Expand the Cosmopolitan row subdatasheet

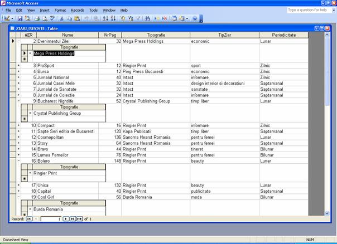click(18, 137)
